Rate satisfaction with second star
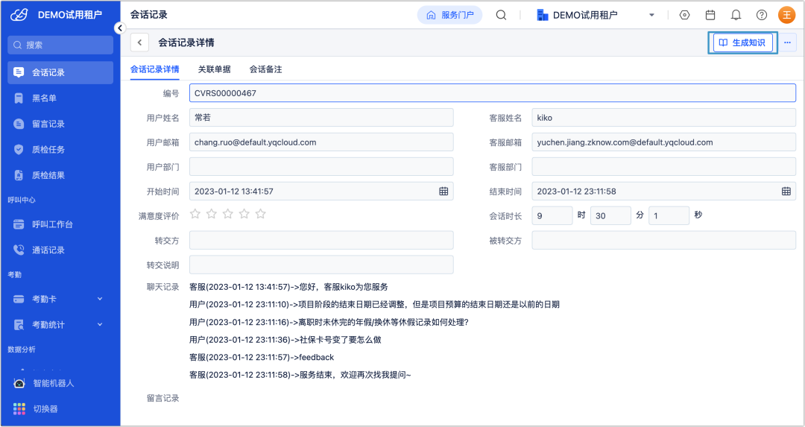Image resolution: width=805 pixels, height=427 pixels. 212,214
